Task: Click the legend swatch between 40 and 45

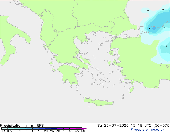Action: point(73,128)
